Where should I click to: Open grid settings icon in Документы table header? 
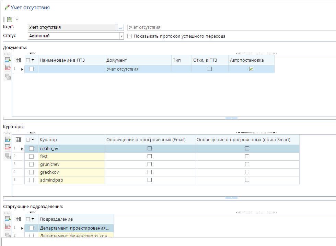click(19, 60)
